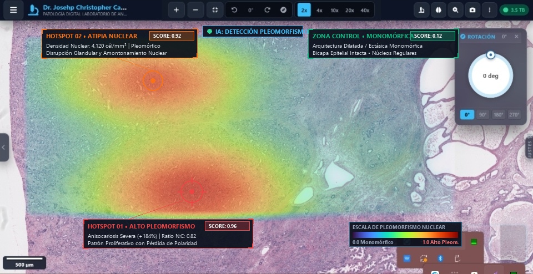Click the SCORE: 0.12 badge
533x274 pixels.
(x=433, y=35)
